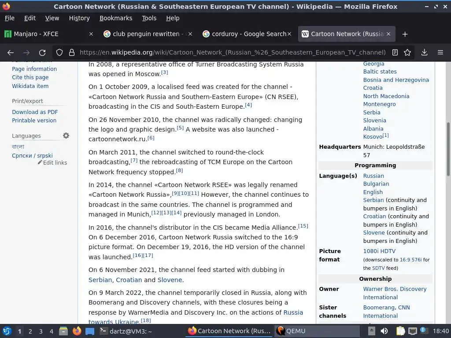This screenshot has height=338, width=451.
Task: Open the File menu
Action: pyautogui.click(x=10, y=18)
